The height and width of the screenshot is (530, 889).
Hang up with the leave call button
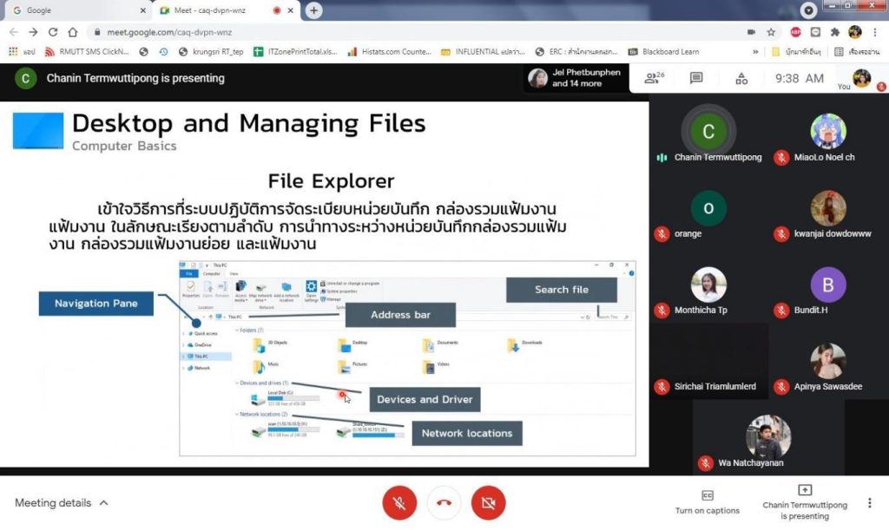coord(444,503)
